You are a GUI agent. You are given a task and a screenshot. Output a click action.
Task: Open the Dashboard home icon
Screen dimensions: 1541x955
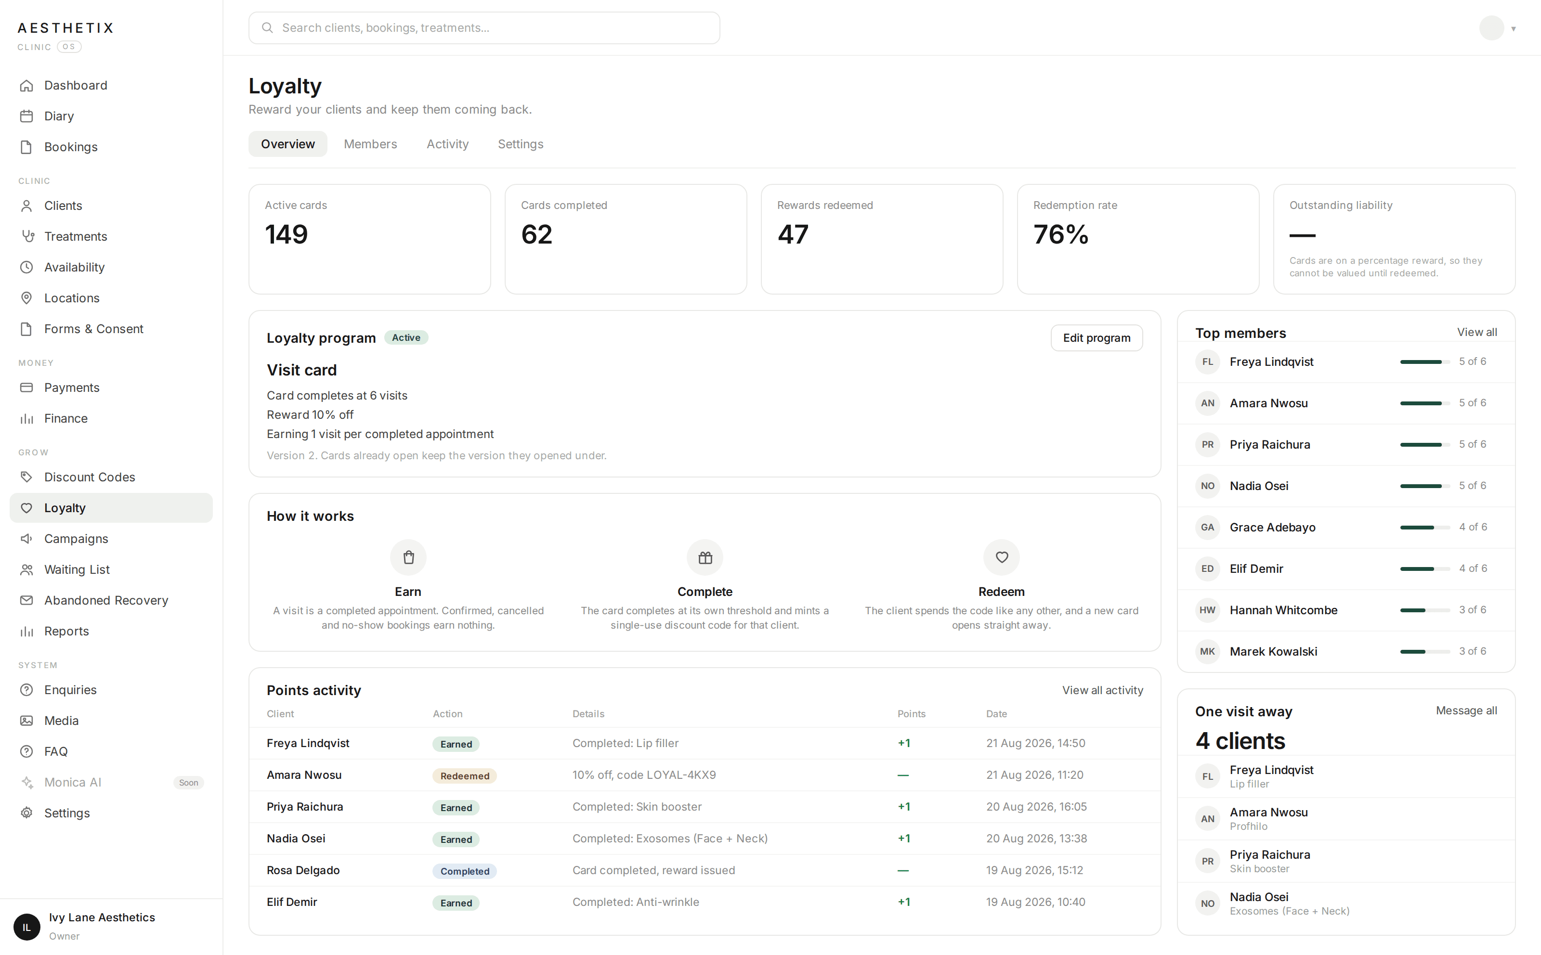[26, 85]
